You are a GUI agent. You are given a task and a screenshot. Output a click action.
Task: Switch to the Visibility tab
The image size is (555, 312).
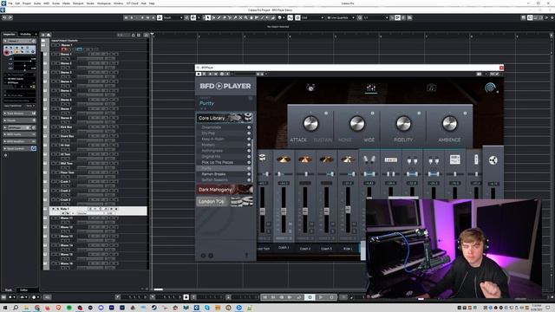[x=25, y=35]
